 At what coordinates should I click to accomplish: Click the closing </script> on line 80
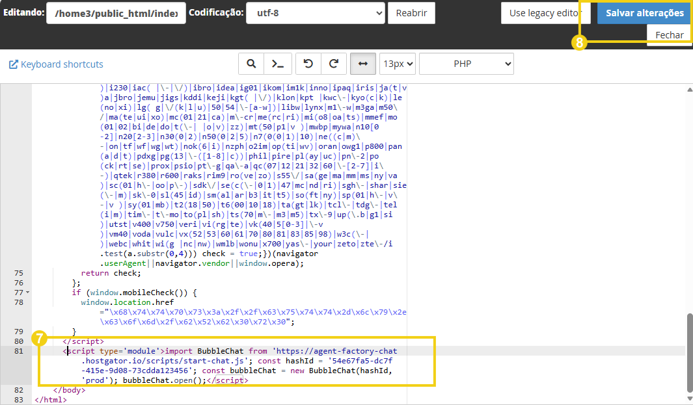pyautogui.click(x=83, y=341)
